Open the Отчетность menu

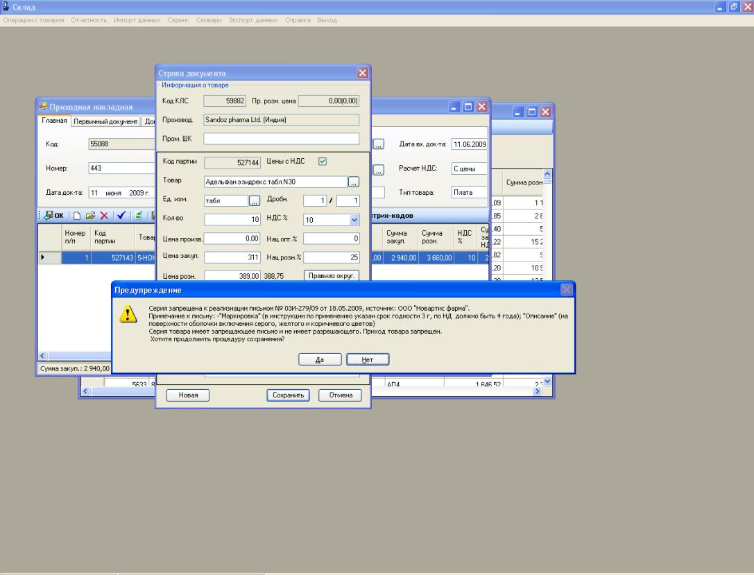click(86, 19)
